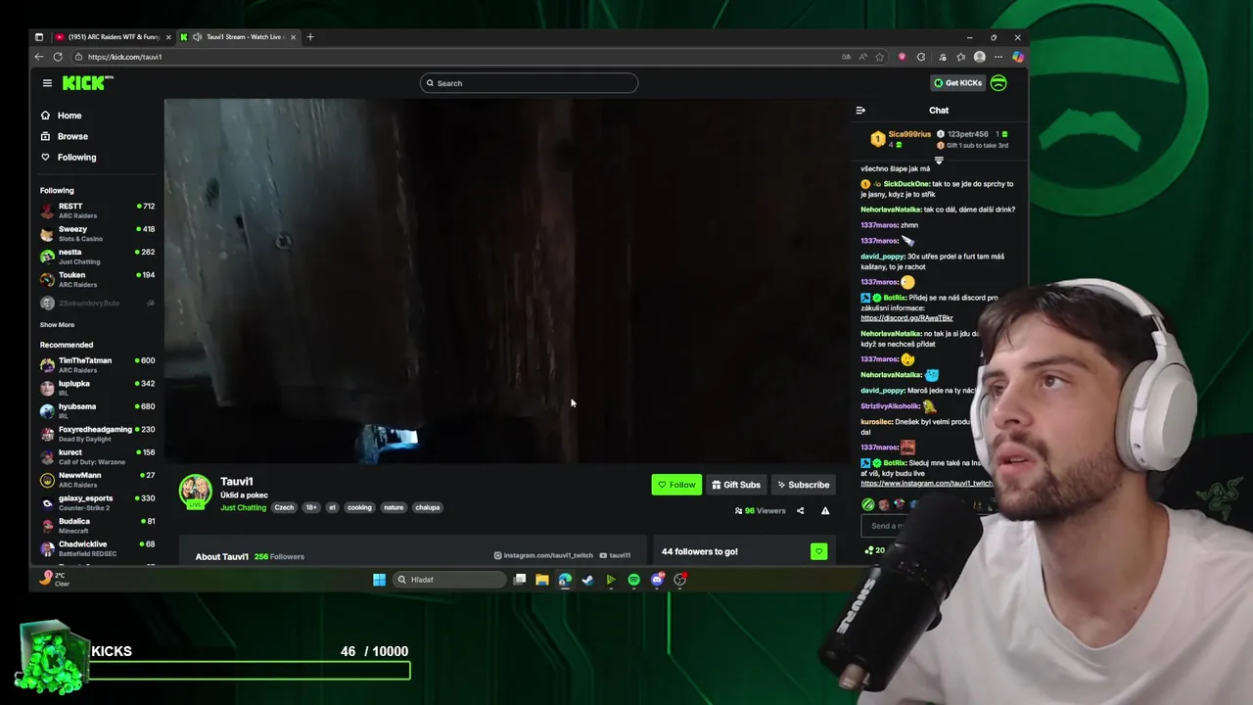This screenshot has height=705, width=1253.
Task: Open luplupka recommended channel
Action: pyautogui.click(x=97, y=388)
